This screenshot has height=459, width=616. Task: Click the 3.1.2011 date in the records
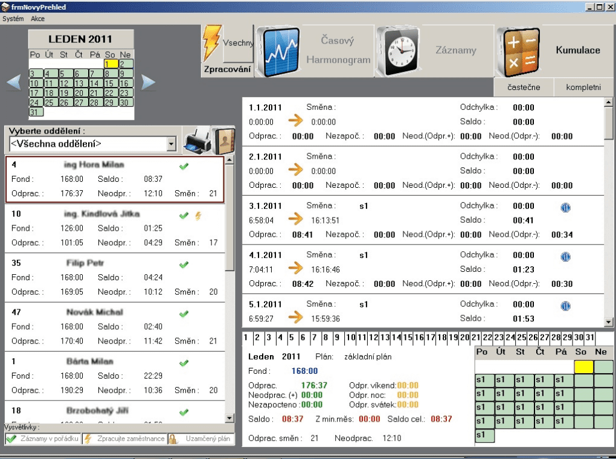(x=265, y=206)
